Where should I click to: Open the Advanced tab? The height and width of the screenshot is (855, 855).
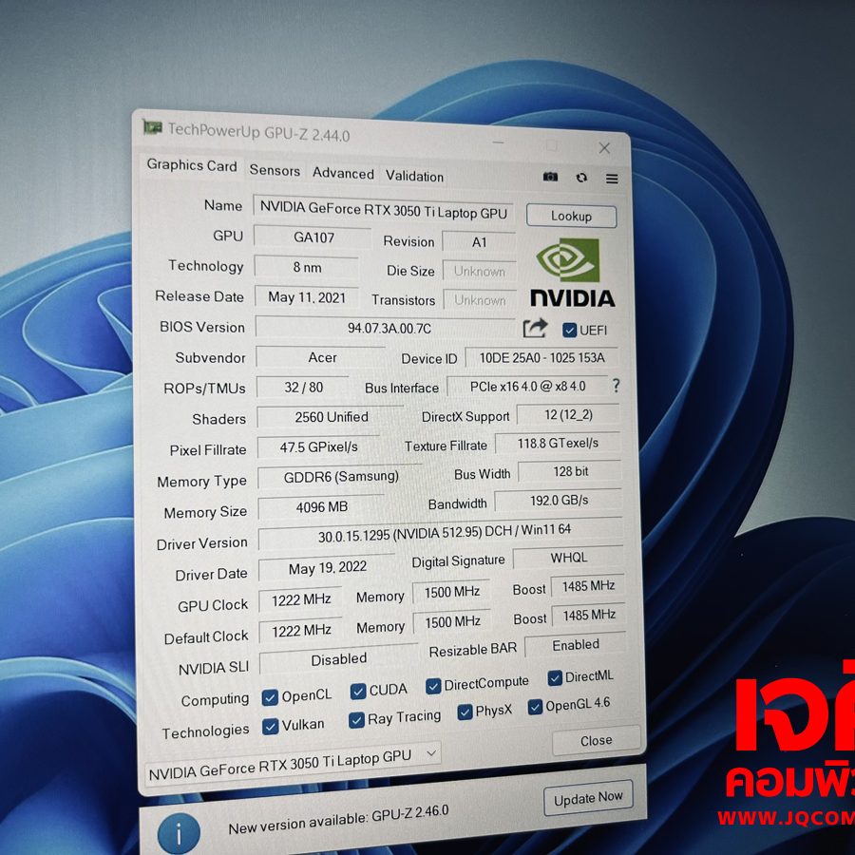pyautogui.click(x=343, y=173)
